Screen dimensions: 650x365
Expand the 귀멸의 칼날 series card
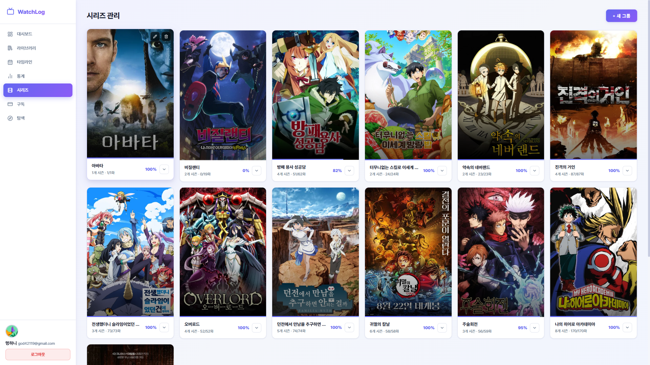442,328
